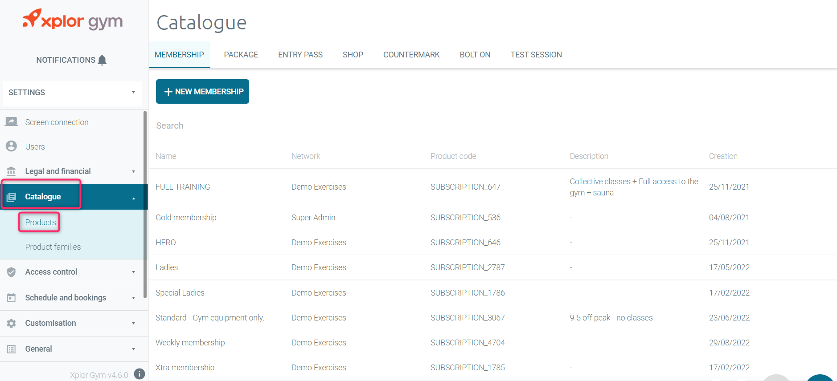Click the Customisation menu label
Viewport: 837px width, 381px height.
[50, 323]
